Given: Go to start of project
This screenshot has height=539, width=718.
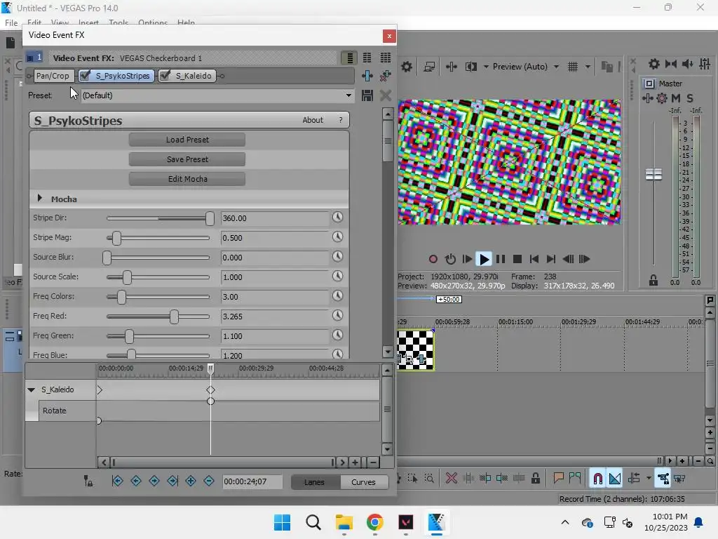Looking at the screenshot, I should click(534, 260).
